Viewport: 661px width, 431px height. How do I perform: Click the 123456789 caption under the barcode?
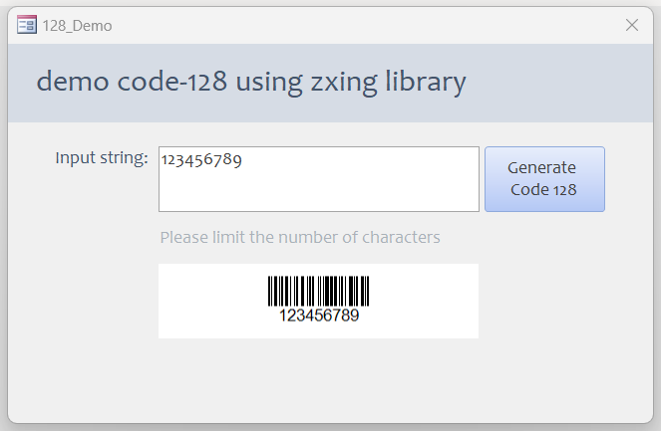pos(318,316)
